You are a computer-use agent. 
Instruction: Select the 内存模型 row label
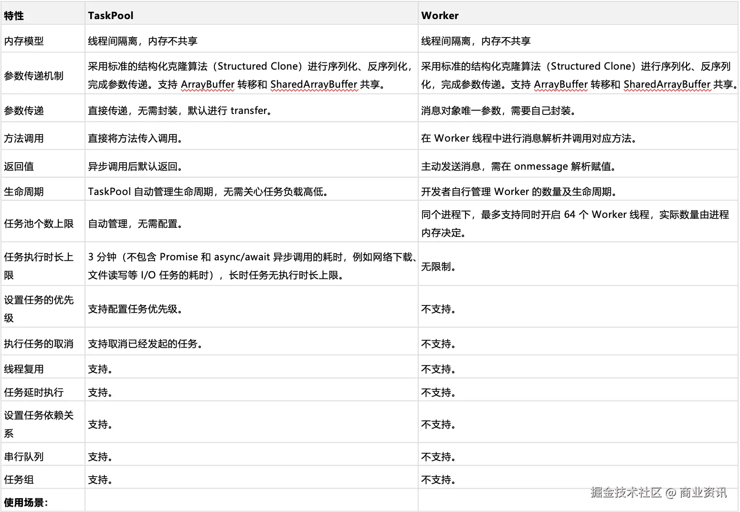coord(22,41)
